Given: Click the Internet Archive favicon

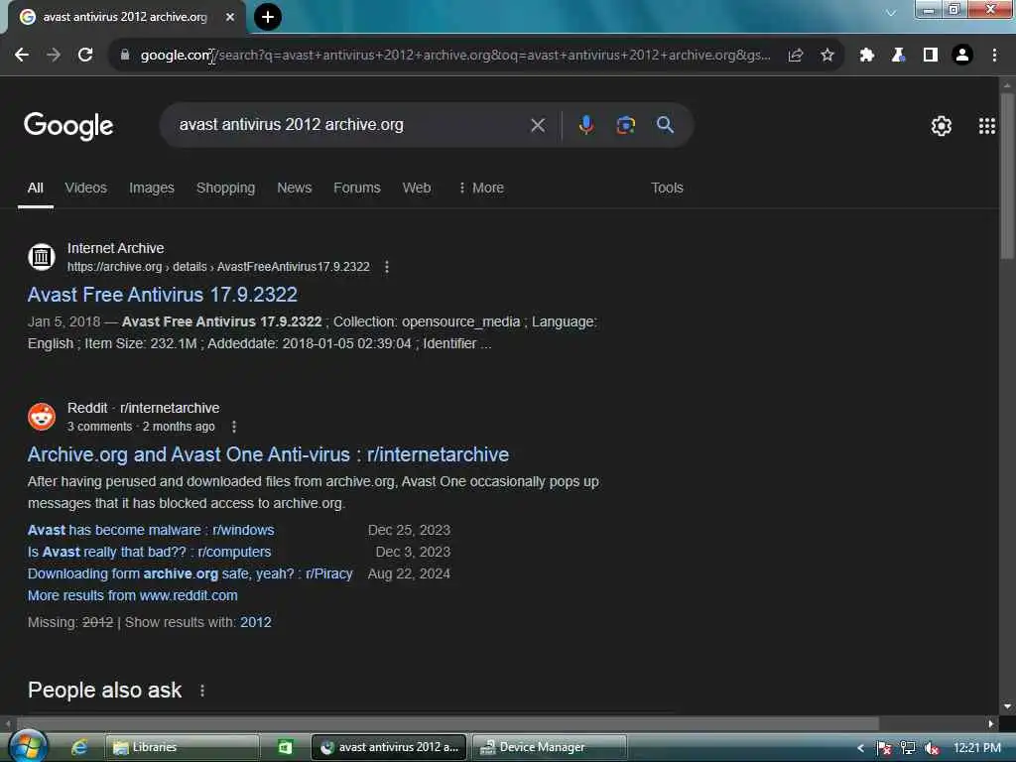Looking at the screenshot, I should (42, 257).
